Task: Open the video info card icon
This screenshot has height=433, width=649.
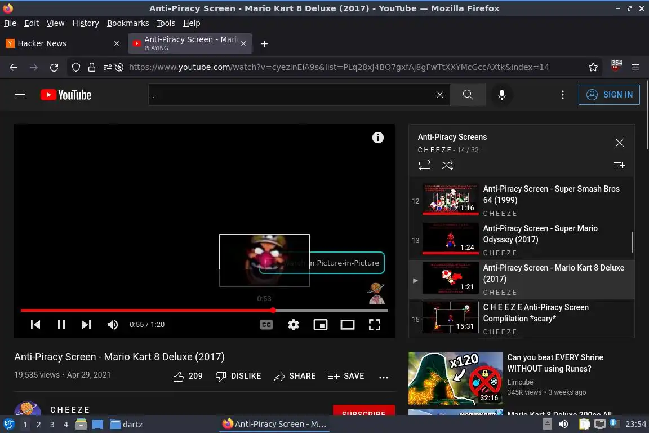Action: coord(378,138)
